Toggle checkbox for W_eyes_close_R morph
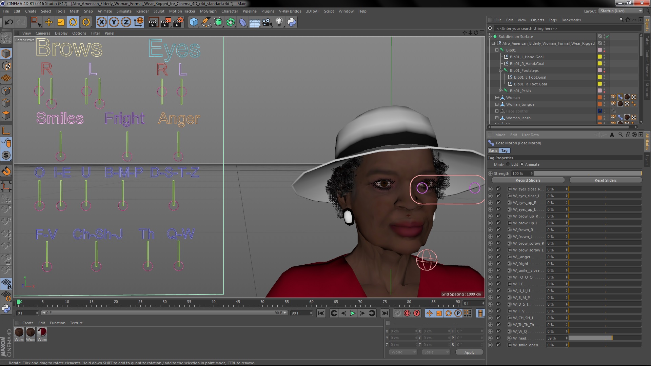This screenshot has width=651, height=366. click(498, 189)
